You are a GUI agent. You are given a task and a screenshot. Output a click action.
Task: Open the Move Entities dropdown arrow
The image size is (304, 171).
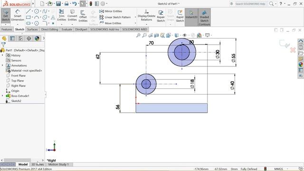point(135,23)
